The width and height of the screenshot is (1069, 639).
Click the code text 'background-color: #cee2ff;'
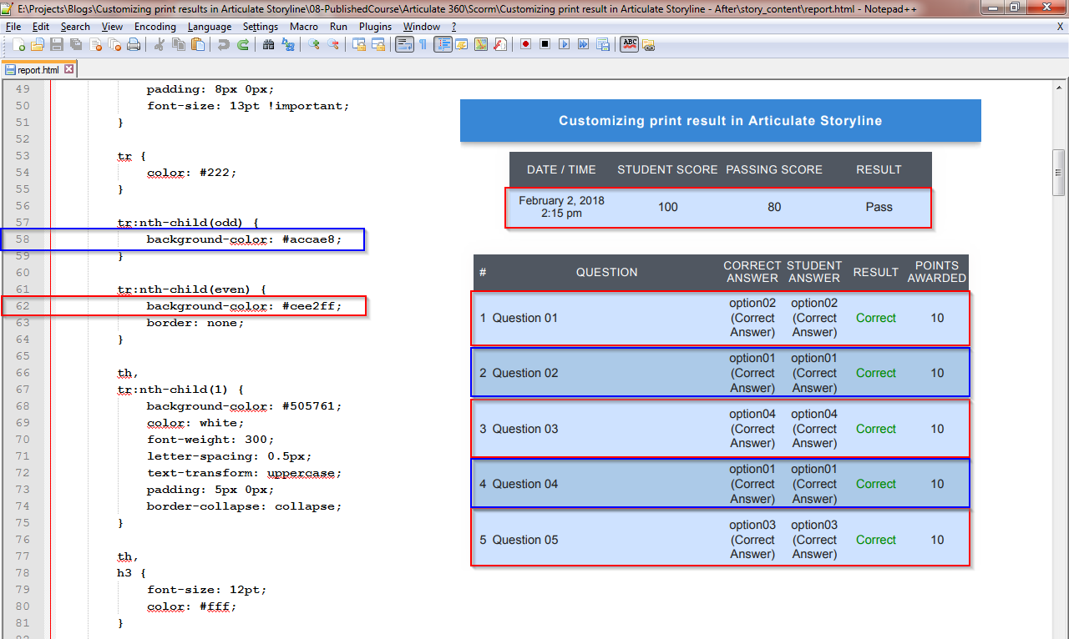pyautogui.click(x=245, y=306)
